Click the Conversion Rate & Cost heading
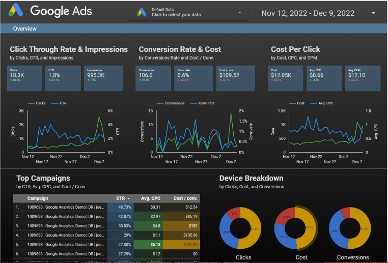 (x=180, y=49)
